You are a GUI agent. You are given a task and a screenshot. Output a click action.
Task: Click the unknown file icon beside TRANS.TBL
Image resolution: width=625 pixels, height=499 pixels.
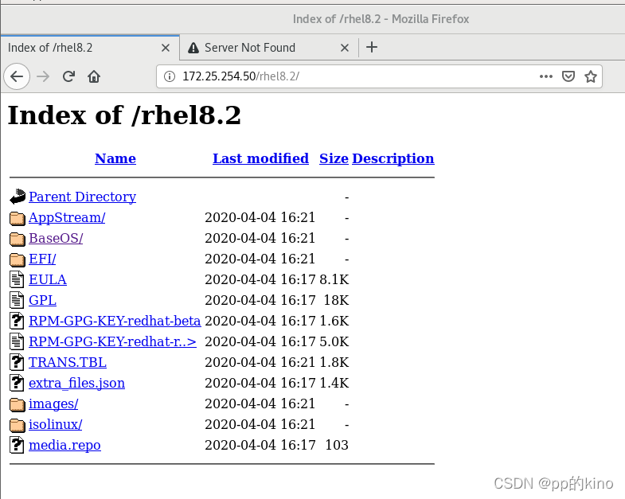click(17, 362)
